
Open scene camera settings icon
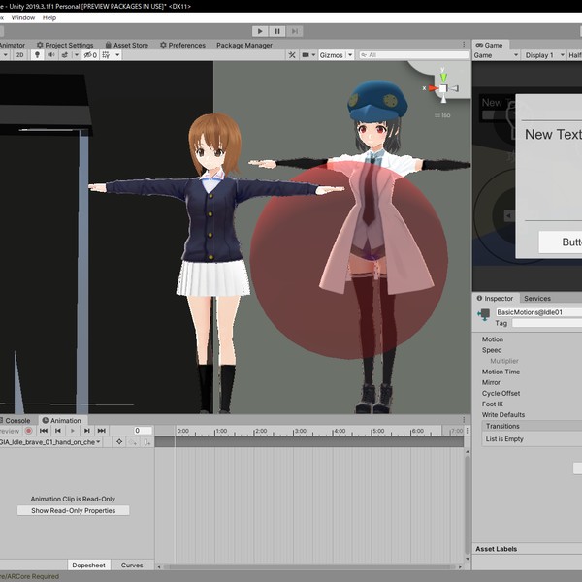pos(306,55)
